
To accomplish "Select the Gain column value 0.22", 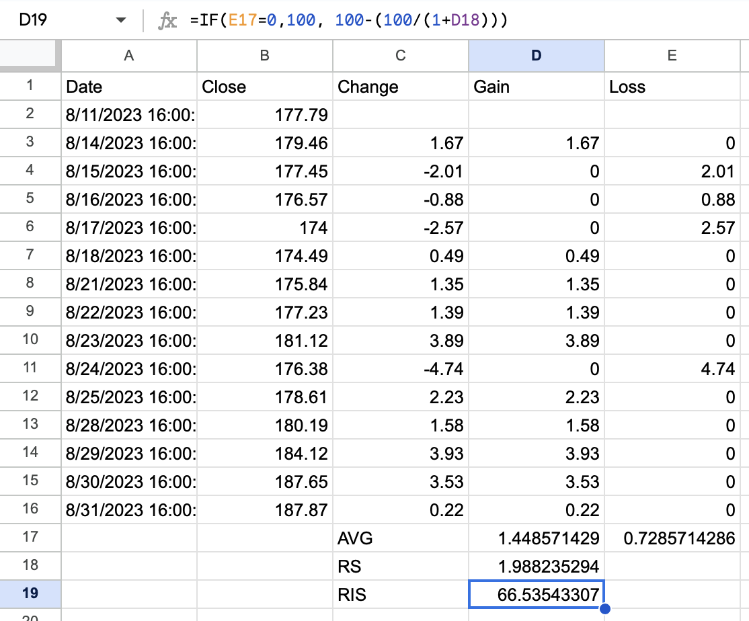I will pos(537,510).
